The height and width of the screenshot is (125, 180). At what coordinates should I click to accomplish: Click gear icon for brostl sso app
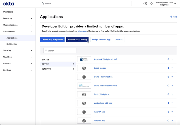tap(168, 68)
